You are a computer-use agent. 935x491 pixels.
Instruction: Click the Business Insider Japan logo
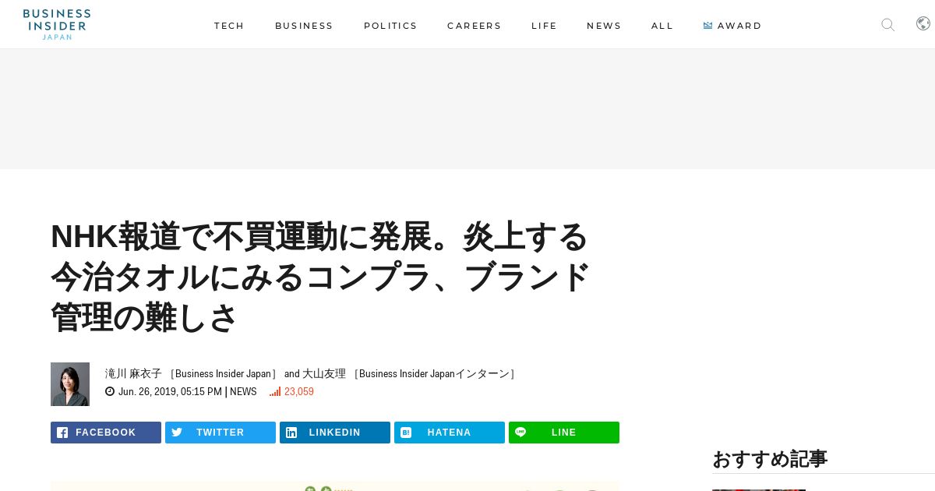click(x=57, y=24)
